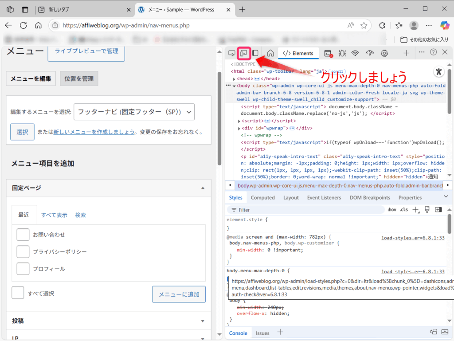Click the inspect element picker icon
454x341 pixels.
(231, 53)
